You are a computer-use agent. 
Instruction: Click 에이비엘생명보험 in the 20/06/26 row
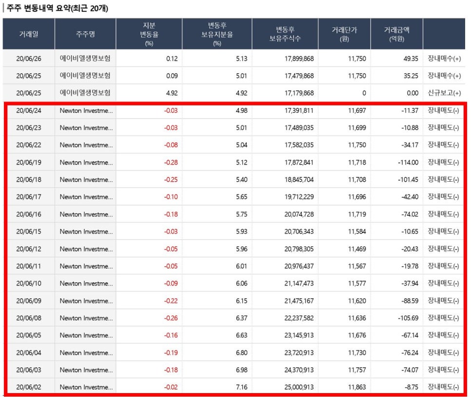pyautogui.click(x=85, y=58)
